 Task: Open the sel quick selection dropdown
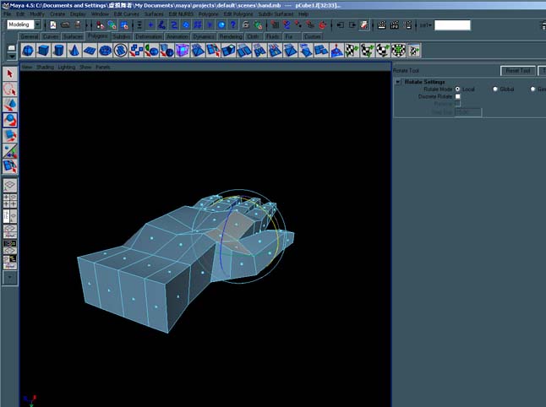coord(425,25)
